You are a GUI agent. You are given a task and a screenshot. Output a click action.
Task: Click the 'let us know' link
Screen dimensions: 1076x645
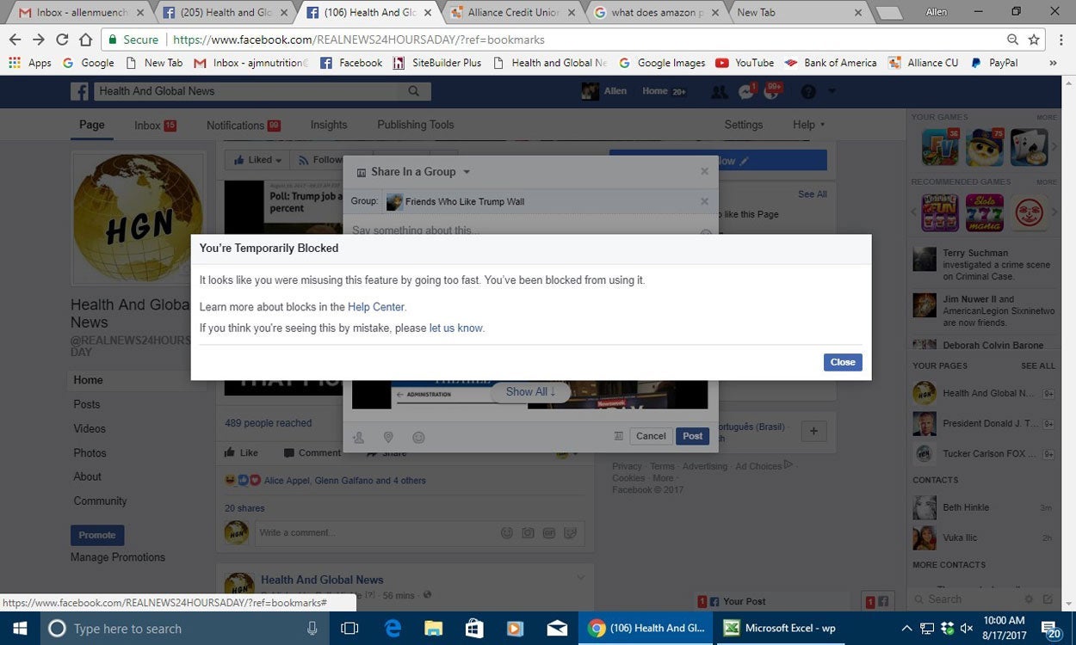456,328
